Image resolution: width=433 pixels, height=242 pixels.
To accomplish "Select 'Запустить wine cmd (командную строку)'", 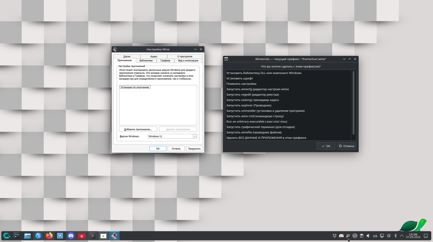I will point(288,116).
